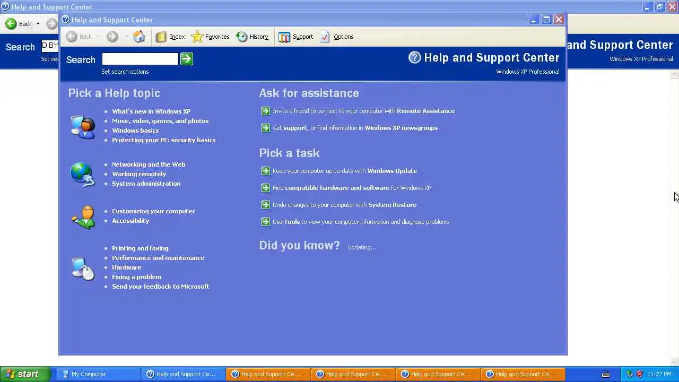The height and width of the screenshot is (382, 679).
Task: Open Accessibility topic
Action: 130,221
